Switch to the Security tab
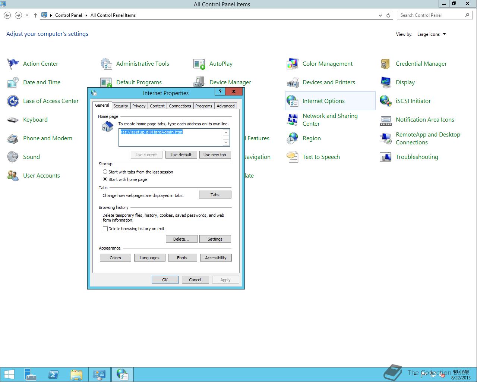The height and width of the screenshot is (382, 477). pos(121,106)
